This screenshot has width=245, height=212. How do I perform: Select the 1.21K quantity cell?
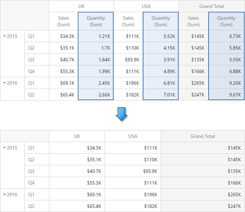95,36
